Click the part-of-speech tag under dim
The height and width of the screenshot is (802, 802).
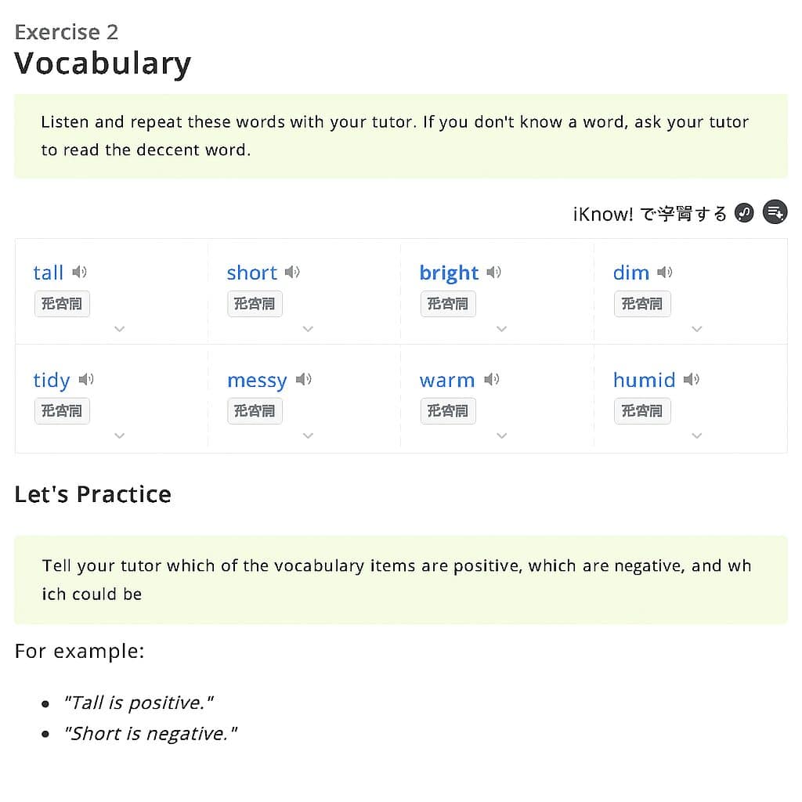pos(642,304)
